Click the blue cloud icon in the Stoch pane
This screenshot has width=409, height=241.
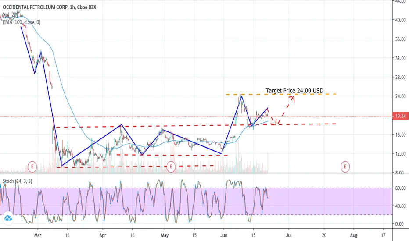click(8, 218)
